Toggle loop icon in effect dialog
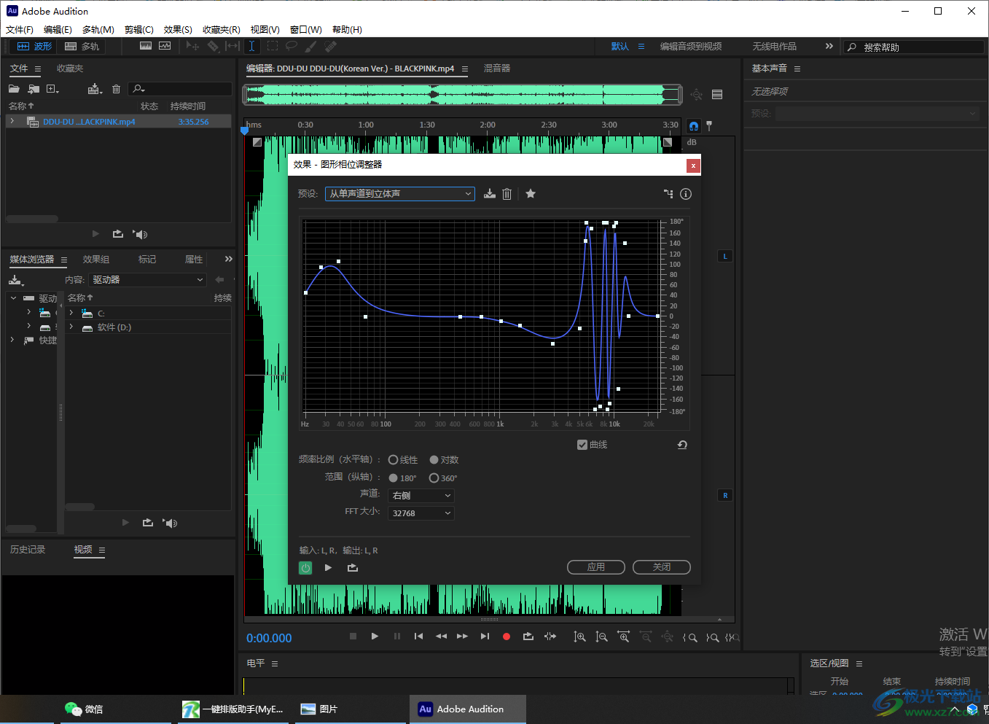The width and height of the screenshot is (989, 724). [353, 568]
